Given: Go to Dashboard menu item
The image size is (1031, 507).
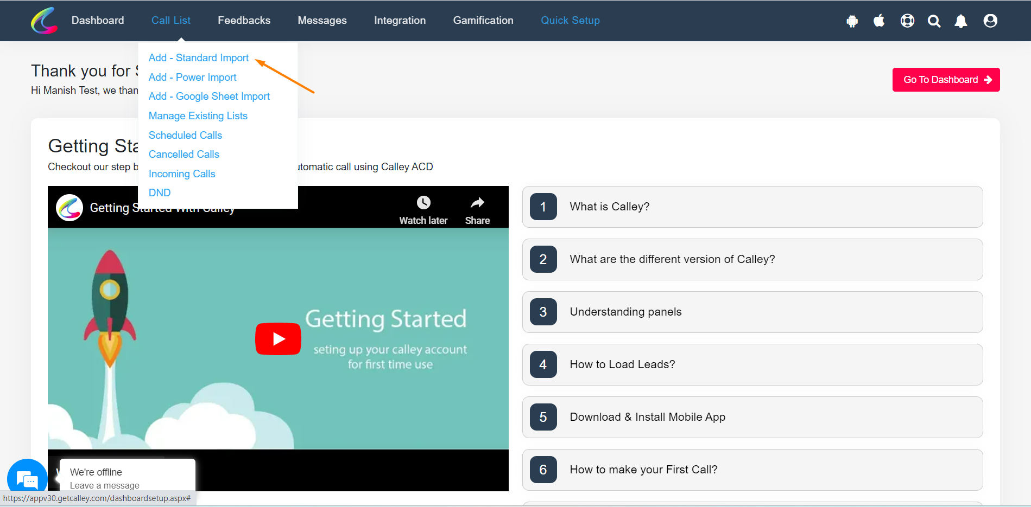Looking at the screenshot, I should [x=98, y=21].
